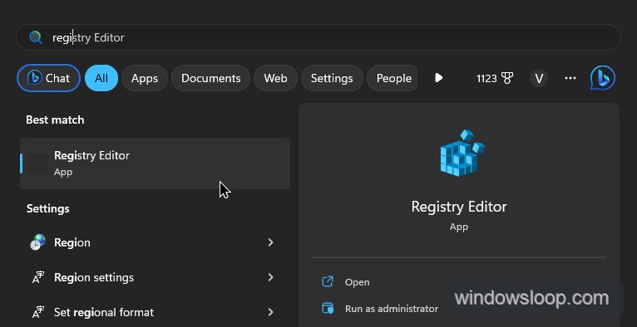Switch to the Documents filter tab
The width and height of the screenshot is (637, 327).
211,78
